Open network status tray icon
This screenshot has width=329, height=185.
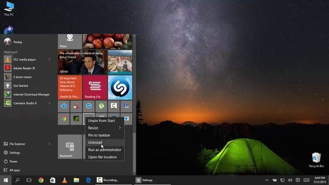(282, 180)
